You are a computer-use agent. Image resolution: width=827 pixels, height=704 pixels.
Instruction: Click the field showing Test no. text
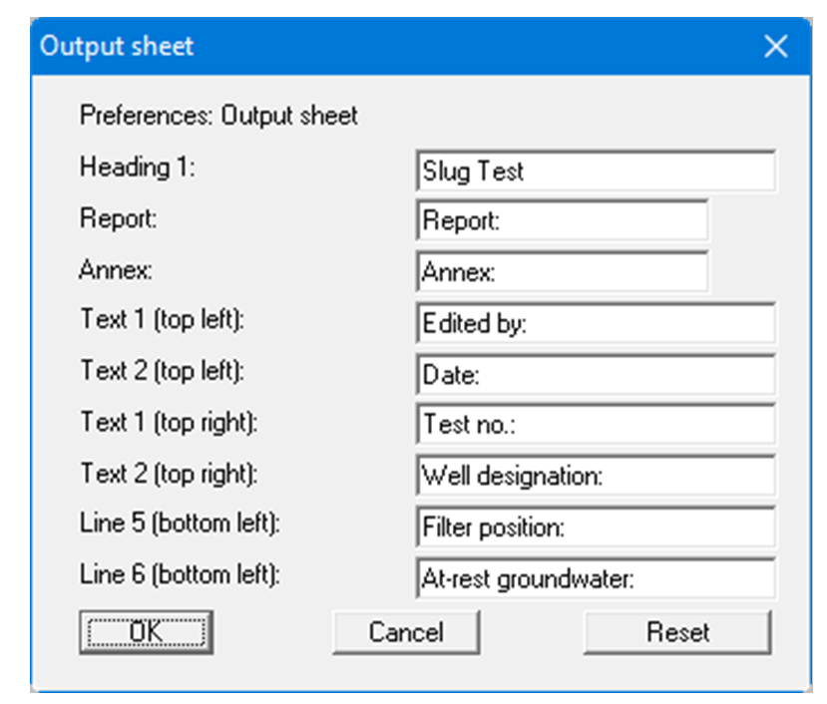(x=597, y=423)
